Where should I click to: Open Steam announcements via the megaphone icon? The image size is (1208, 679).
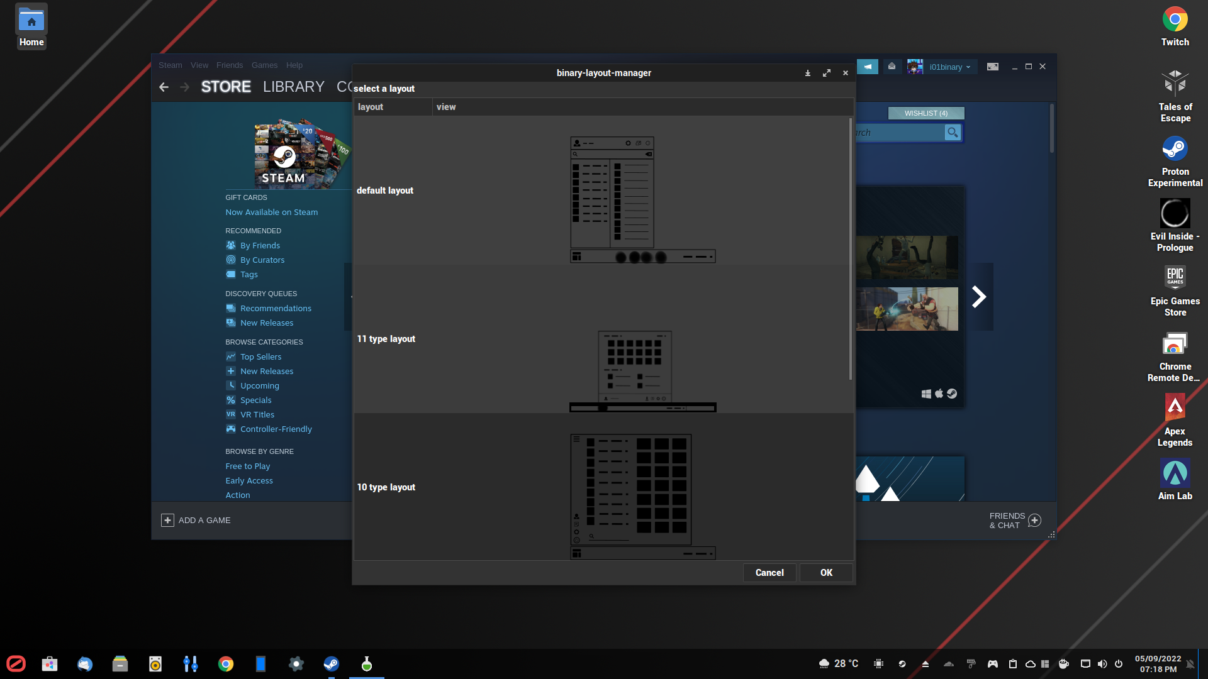[x=868, y=66]
